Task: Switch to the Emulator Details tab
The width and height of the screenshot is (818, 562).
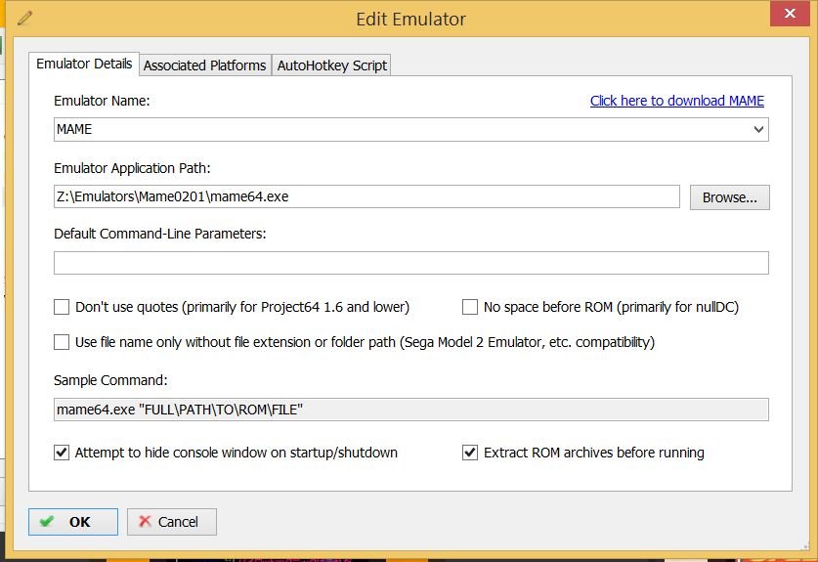Action: pos(84,64)
